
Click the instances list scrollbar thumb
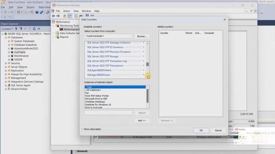click(x=147, y=96)
